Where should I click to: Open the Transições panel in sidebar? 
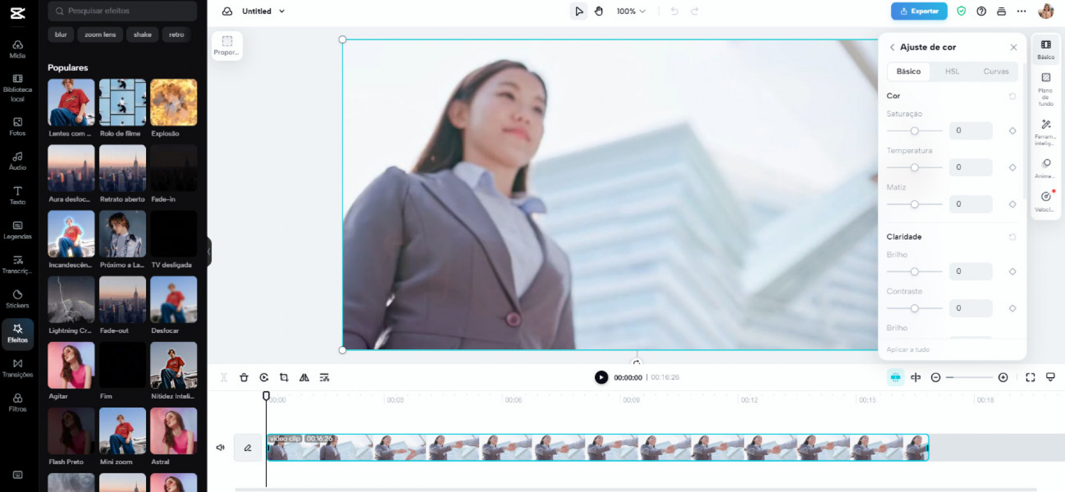click(x=17, y=368)
